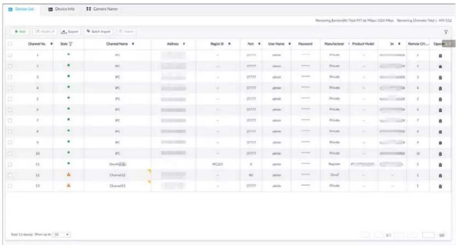Switch to the Device List tab
456x245 pixels.
pos(21,9)
